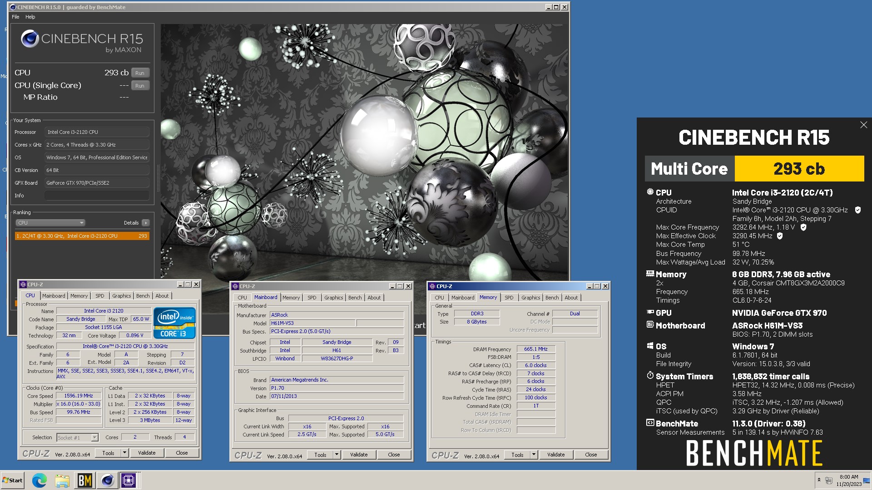Click the 293 cb Multi Core score

[x=799, y=169]
